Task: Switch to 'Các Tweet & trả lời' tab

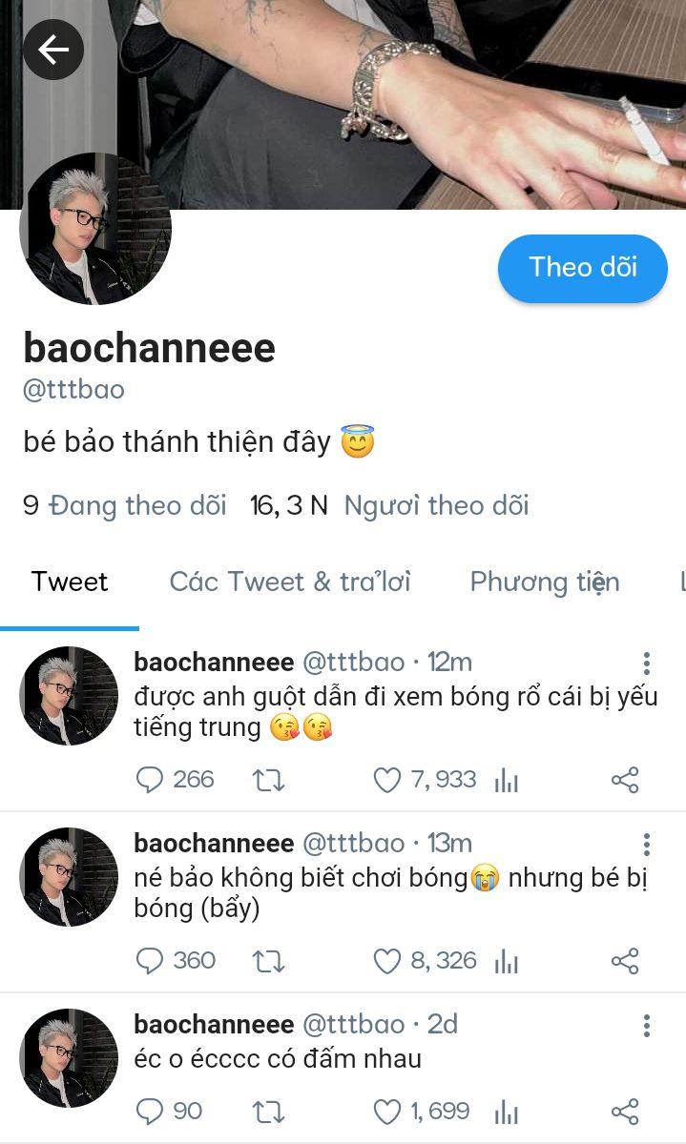Action: [290, 582]
